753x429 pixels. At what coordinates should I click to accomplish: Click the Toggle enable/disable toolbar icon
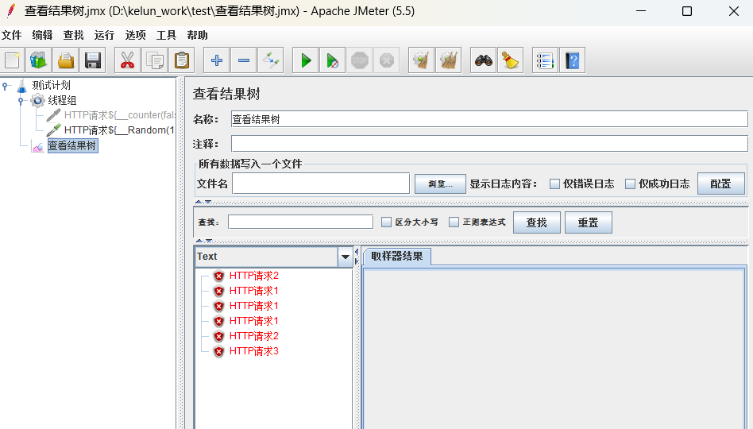pyautogui.click(x=270, y=60)
